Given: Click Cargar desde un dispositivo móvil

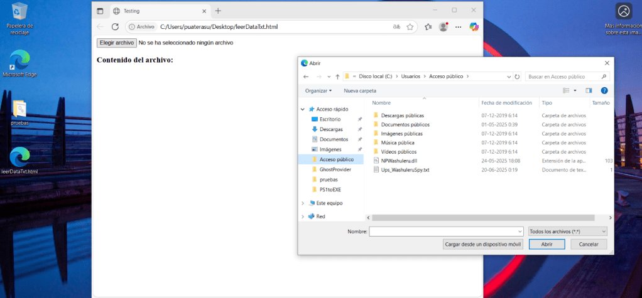Looking at the screenshot, I should point(482,244).
